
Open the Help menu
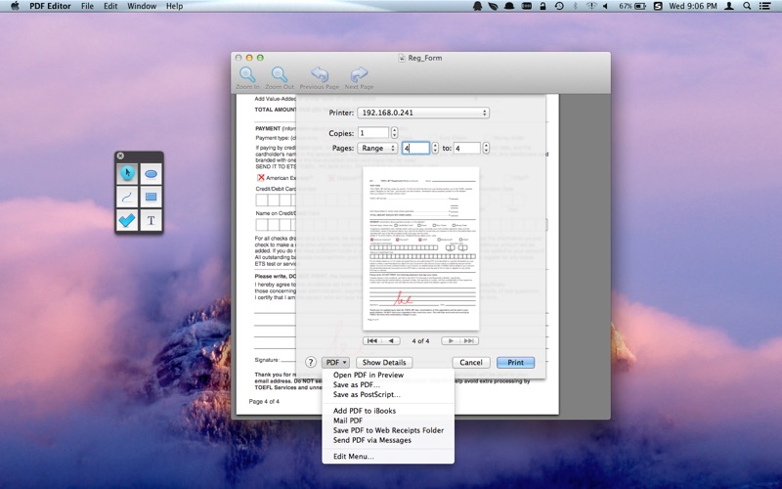coord(174,6)
